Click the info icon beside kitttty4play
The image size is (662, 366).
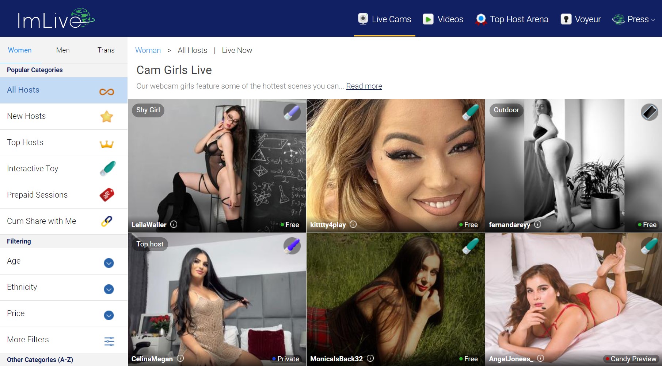click(353, 225)
